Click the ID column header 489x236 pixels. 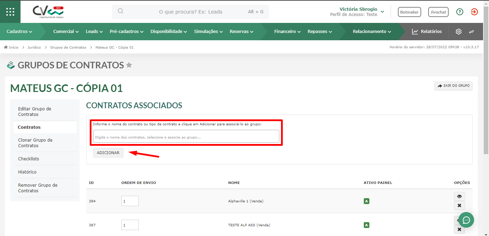[x=91, y=183]
